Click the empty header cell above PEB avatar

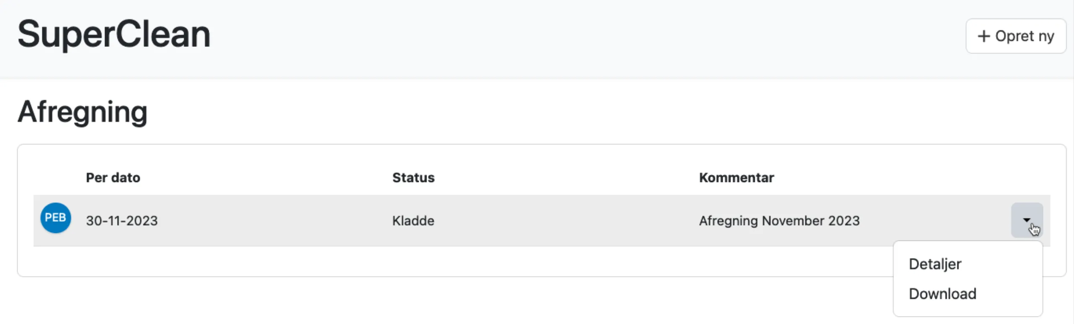(56, 178)
